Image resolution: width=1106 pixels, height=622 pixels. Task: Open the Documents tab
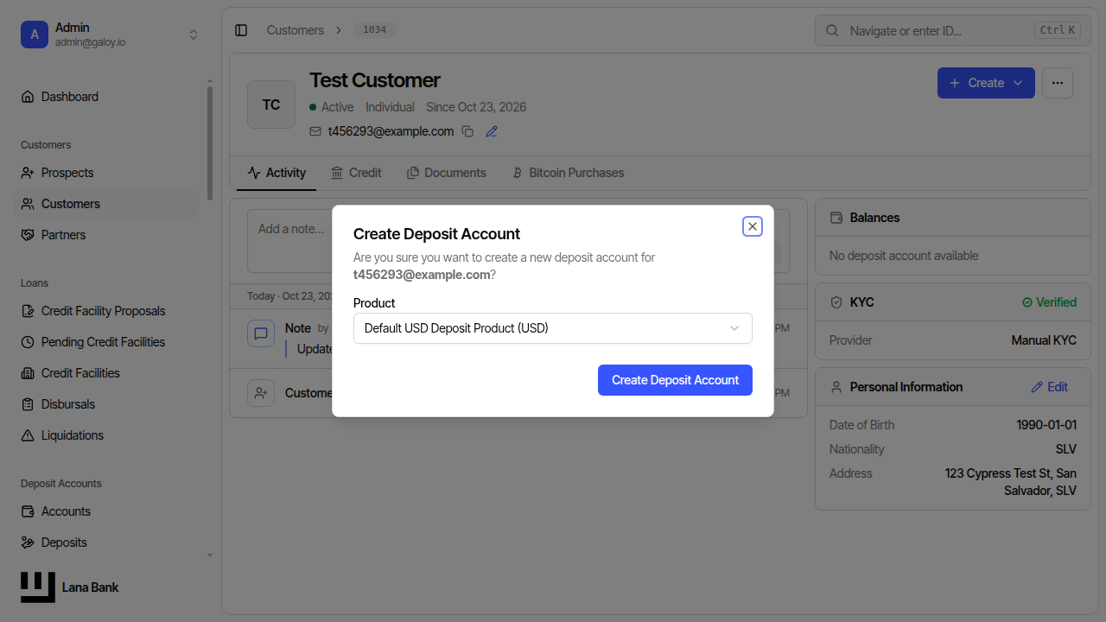coord(447,173)
